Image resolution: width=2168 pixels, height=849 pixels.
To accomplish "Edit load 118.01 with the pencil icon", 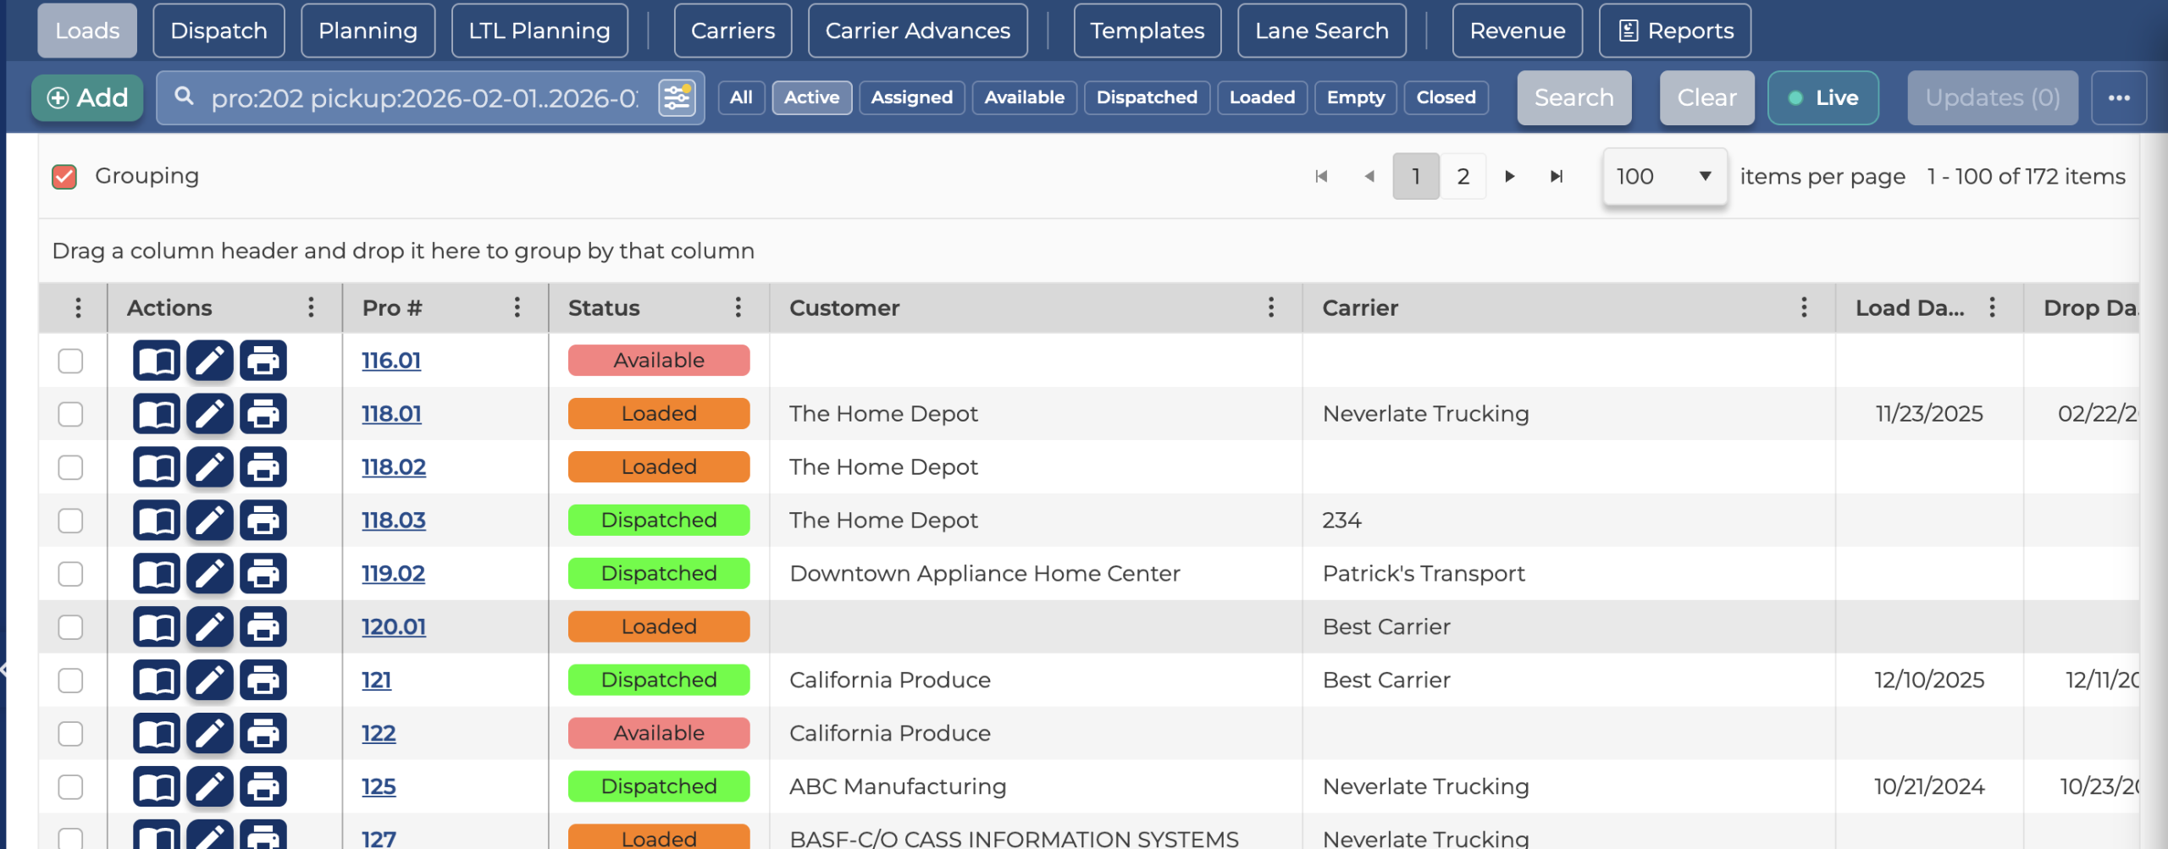I will pos(210,414).
